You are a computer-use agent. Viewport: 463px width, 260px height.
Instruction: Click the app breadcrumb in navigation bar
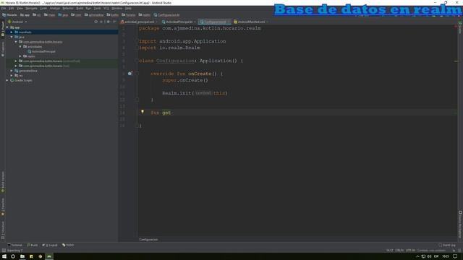point(25,14)
